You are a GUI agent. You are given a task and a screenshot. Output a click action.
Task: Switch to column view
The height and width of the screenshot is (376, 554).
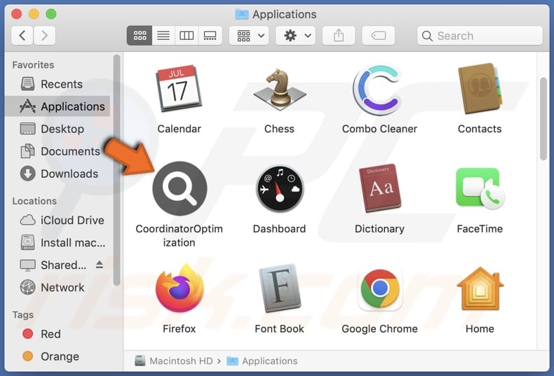tap(187, 35)
